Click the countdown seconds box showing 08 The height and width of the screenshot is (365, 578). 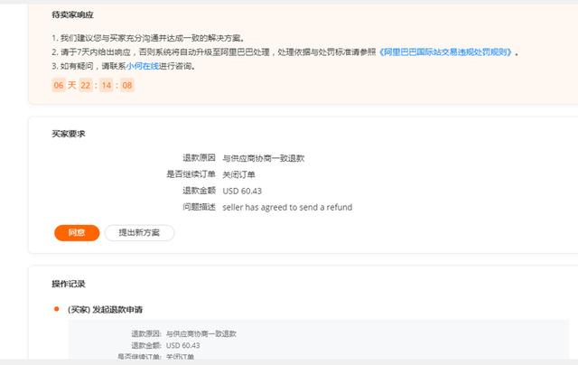[x=127, y=85]
